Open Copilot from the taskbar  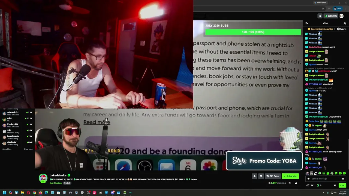tap(10, 193)
